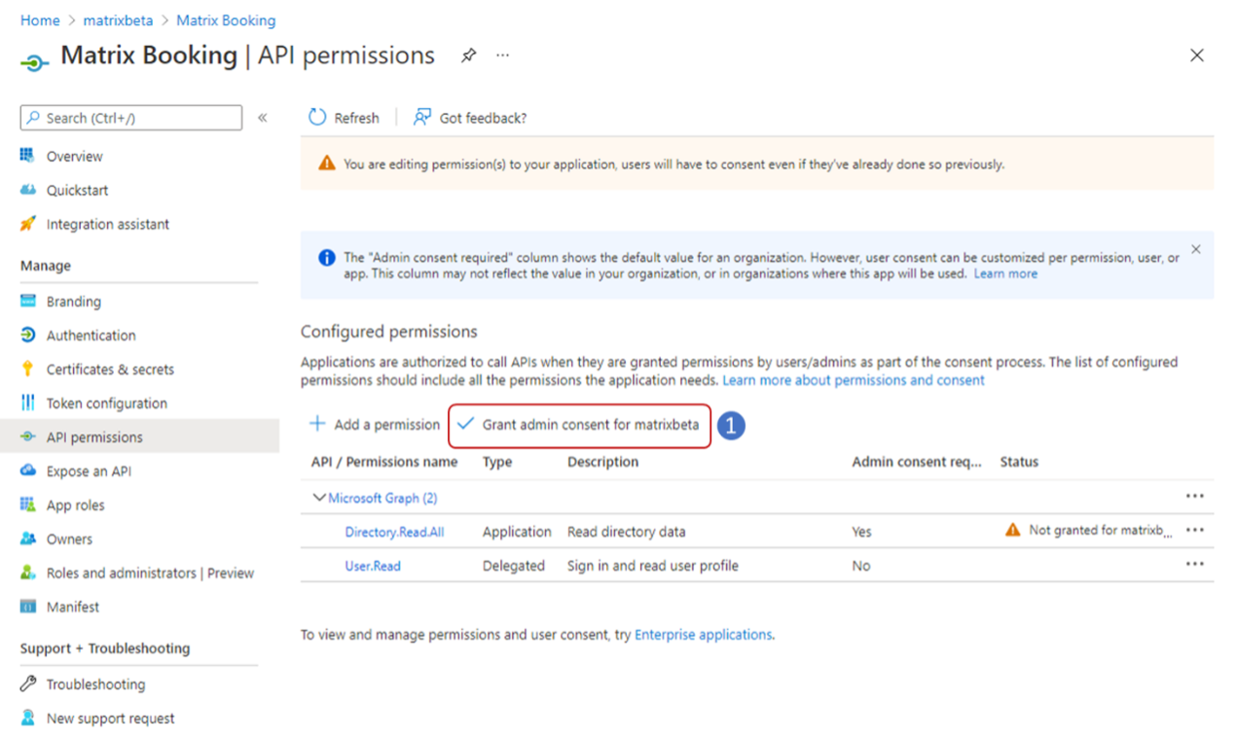Click the Certificates & secrets key icon
1237x740 pixels.
[x=27, y=369]
